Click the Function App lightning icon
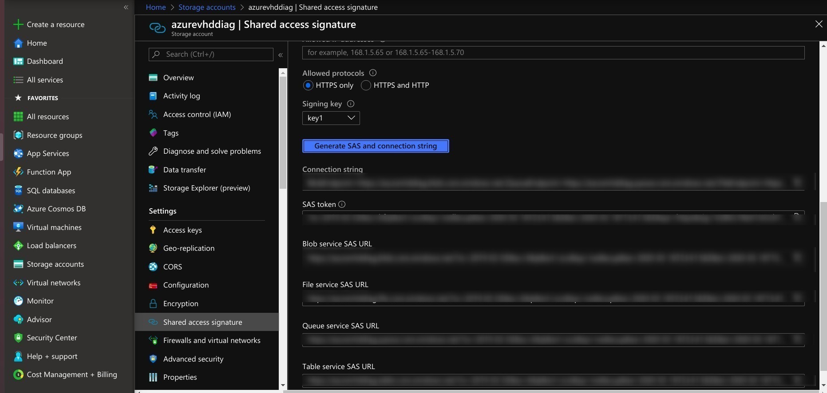Image resolution: width=827 pixels, height=393 pixels. point(18,172)
